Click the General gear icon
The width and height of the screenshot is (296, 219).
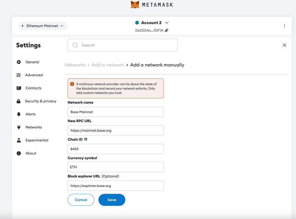[x=19, y=62]
